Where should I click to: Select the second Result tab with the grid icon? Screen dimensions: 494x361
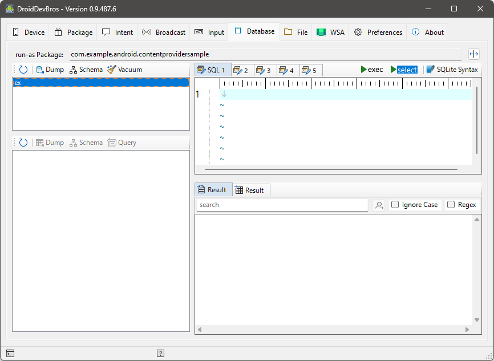249,190
